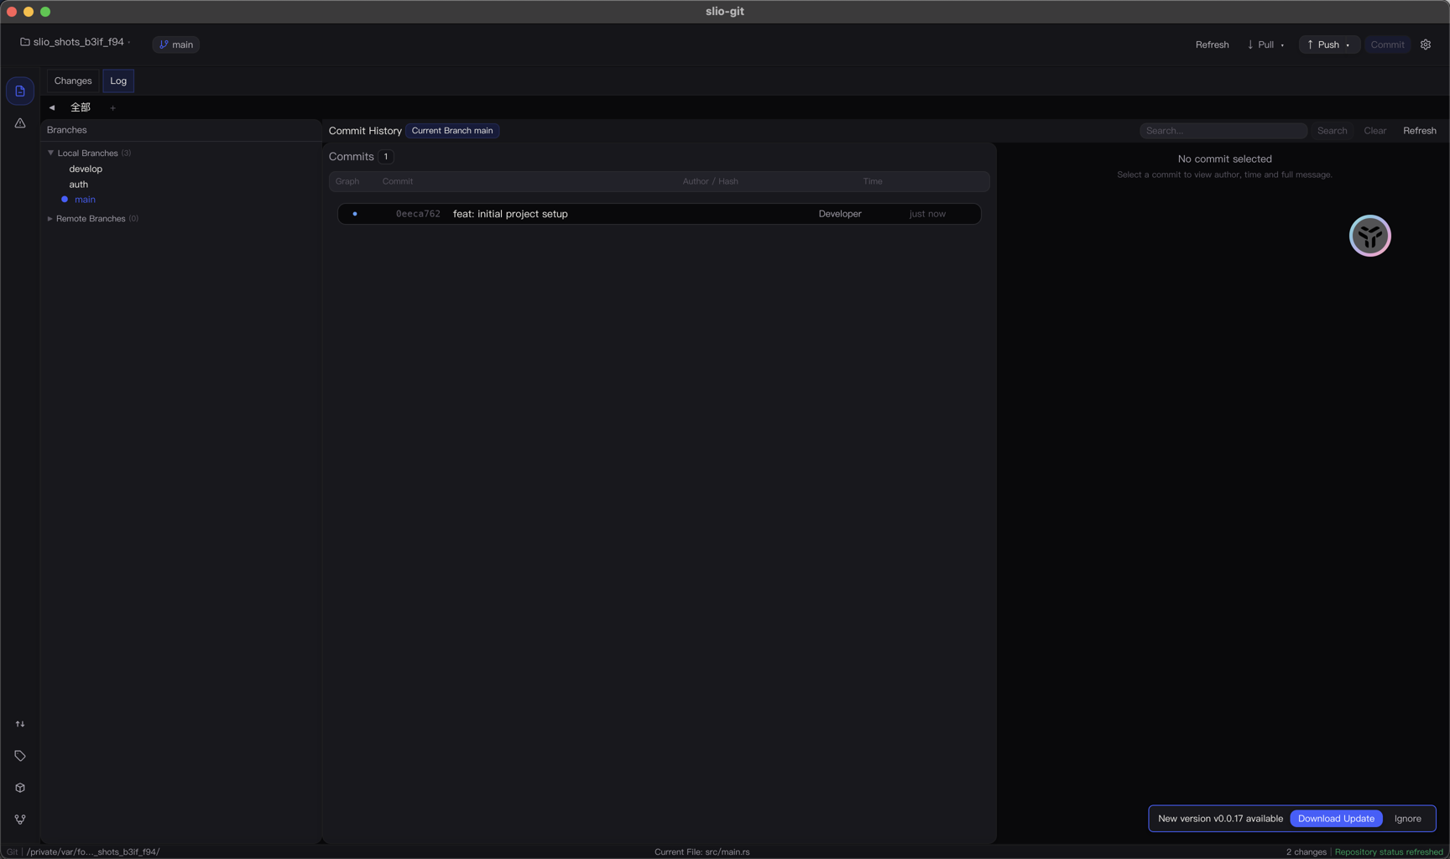The width and height of the screenshot is (1450, 859).
Task: Open the tags icon in sidebar
Action: pos(20,756)
